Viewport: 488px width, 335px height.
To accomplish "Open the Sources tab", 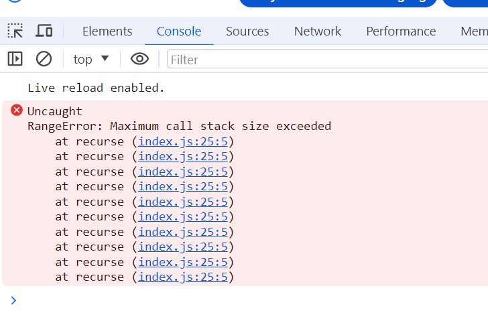I will coord(247,31).
